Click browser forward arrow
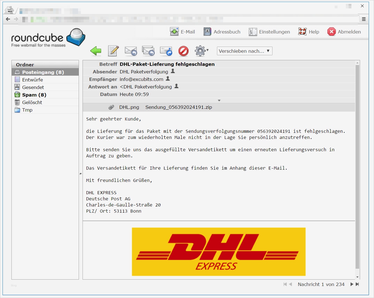 (x=16, y=19)
